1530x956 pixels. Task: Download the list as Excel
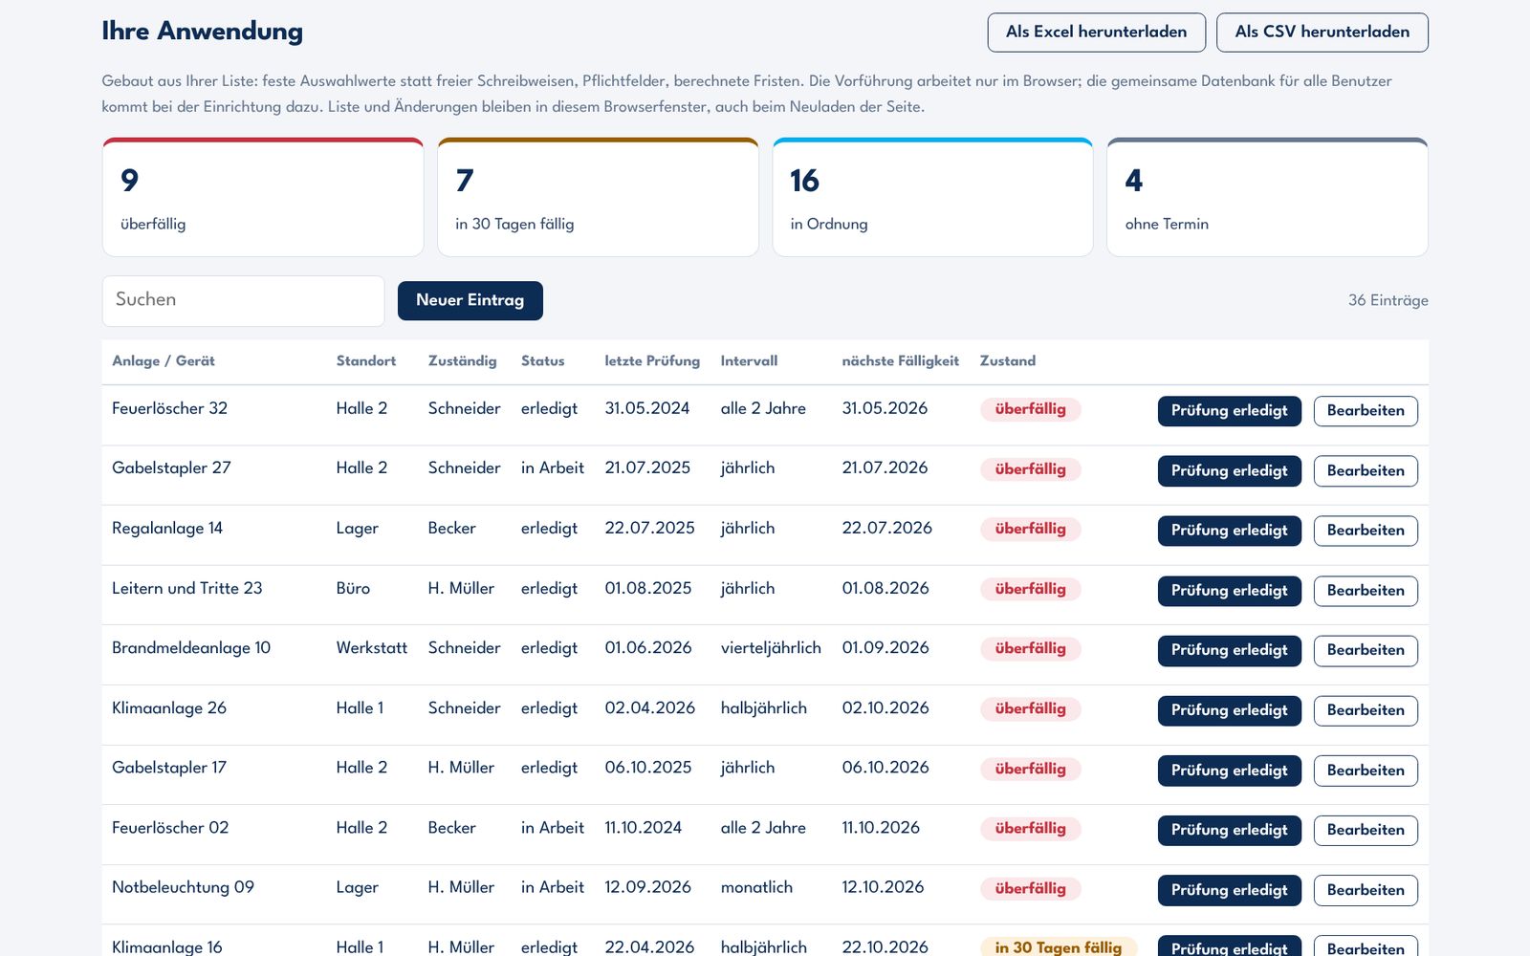coord(1096,32)
